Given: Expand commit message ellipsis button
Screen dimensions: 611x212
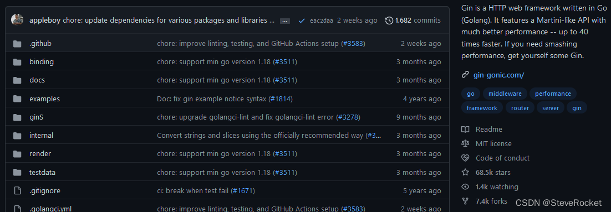Looking at the screenshot, I should [285, 20].
